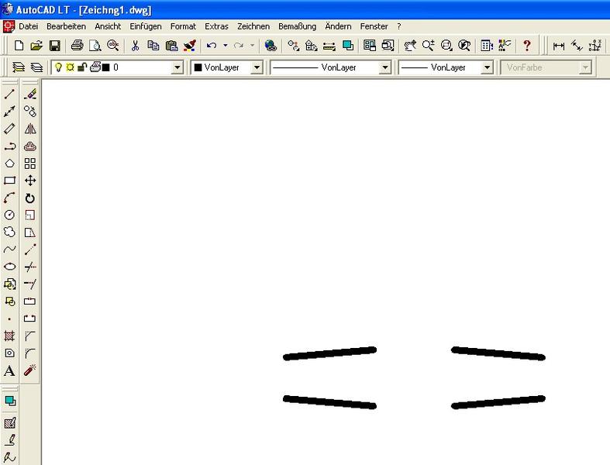The image size is (610, 465).
Task: Open the Extras menu
Action: point(216,26)
